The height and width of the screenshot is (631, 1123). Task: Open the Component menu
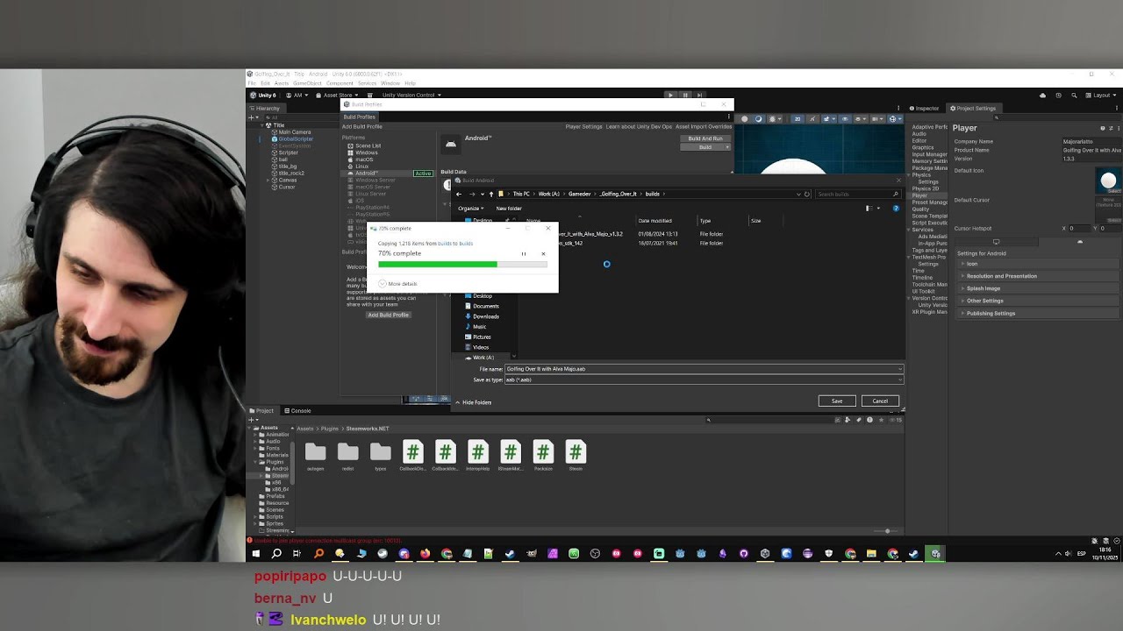tap(340, 83)
